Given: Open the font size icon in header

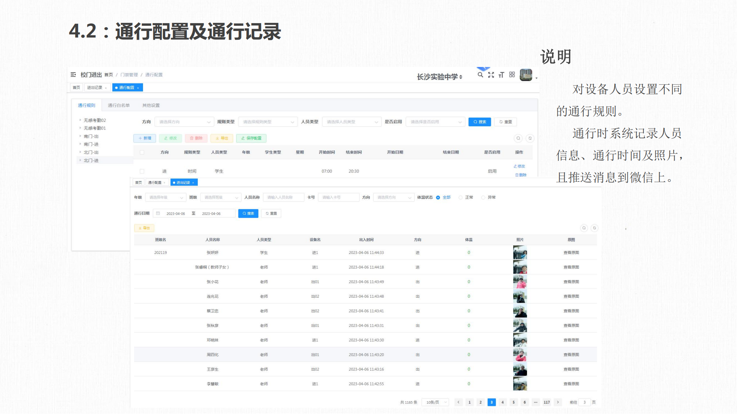Looking at the screenshot, I should [501, 75].
